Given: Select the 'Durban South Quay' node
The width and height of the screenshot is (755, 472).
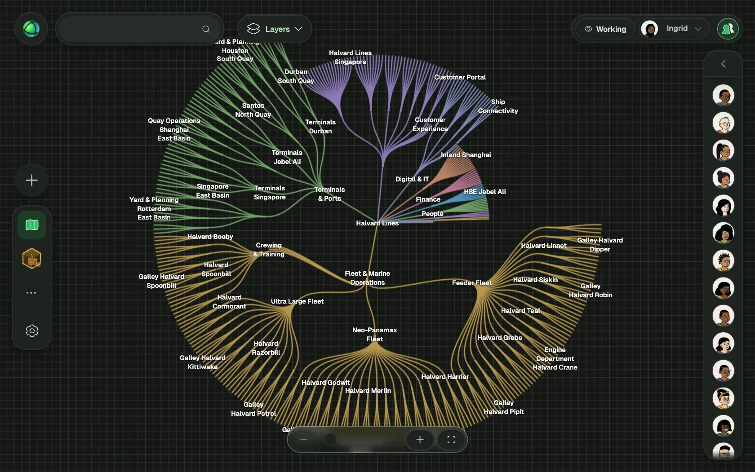Looking at the screenshot, I should coord(296,76).
